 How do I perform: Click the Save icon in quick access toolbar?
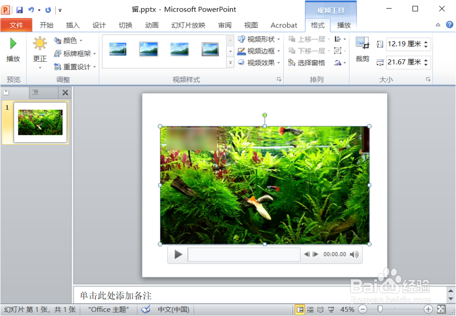(20, 10)
